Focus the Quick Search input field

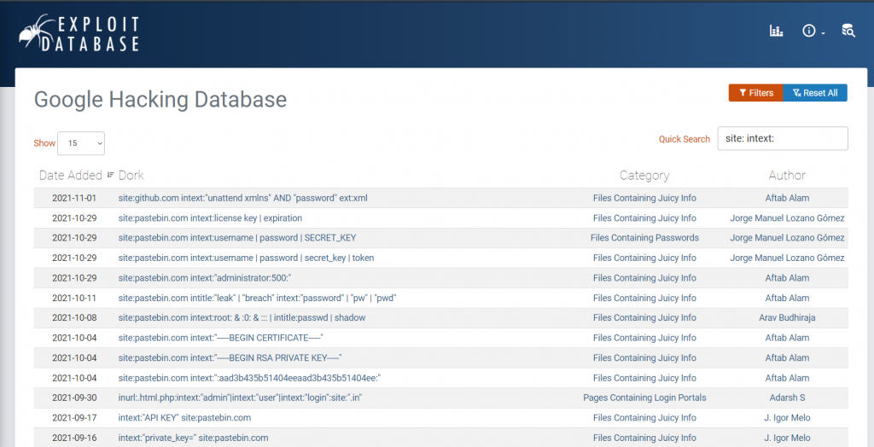coord(783,138)
